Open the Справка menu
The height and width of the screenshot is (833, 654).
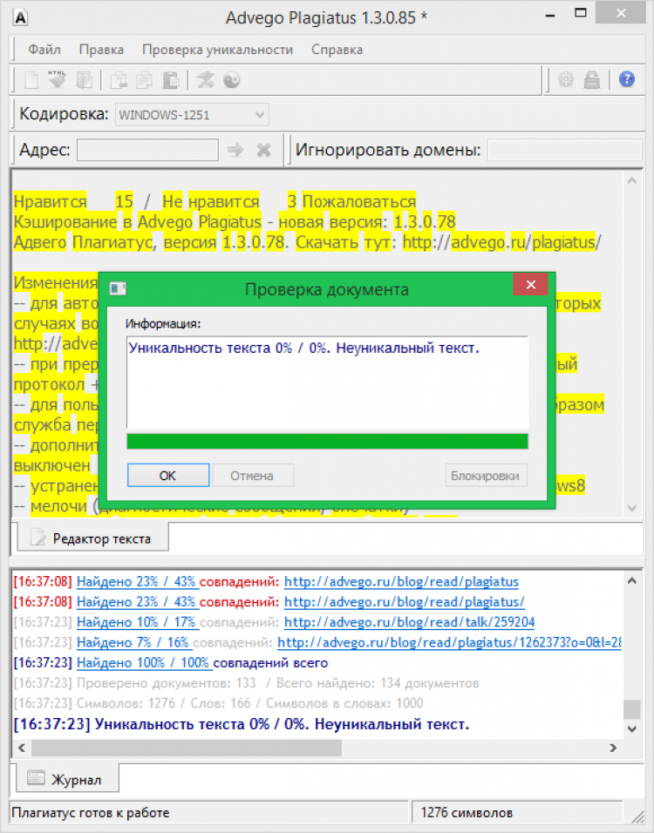(337, 50)
